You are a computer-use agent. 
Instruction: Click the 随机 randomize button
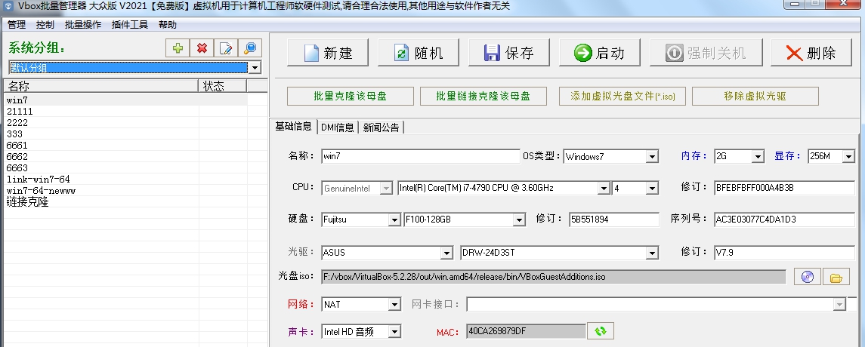419,53
